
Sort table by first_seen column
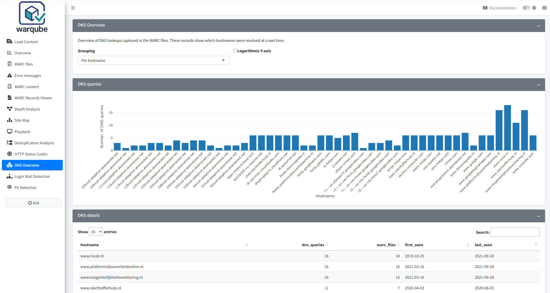tap(437, 245)
